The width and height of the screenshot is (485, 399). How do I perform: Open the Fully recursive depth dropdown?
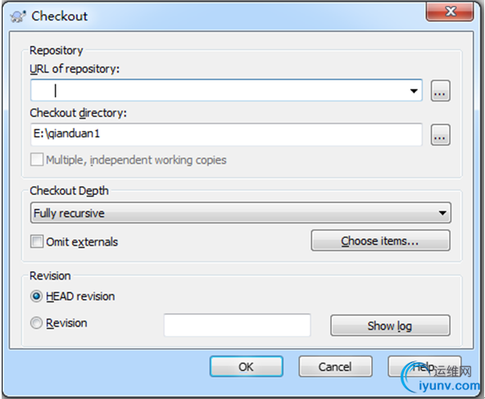(x=241, y=213)
